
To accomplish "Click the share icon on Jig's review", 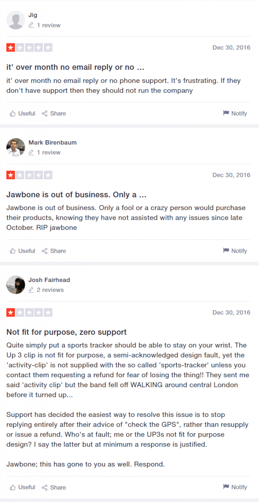I will [45, 114].
